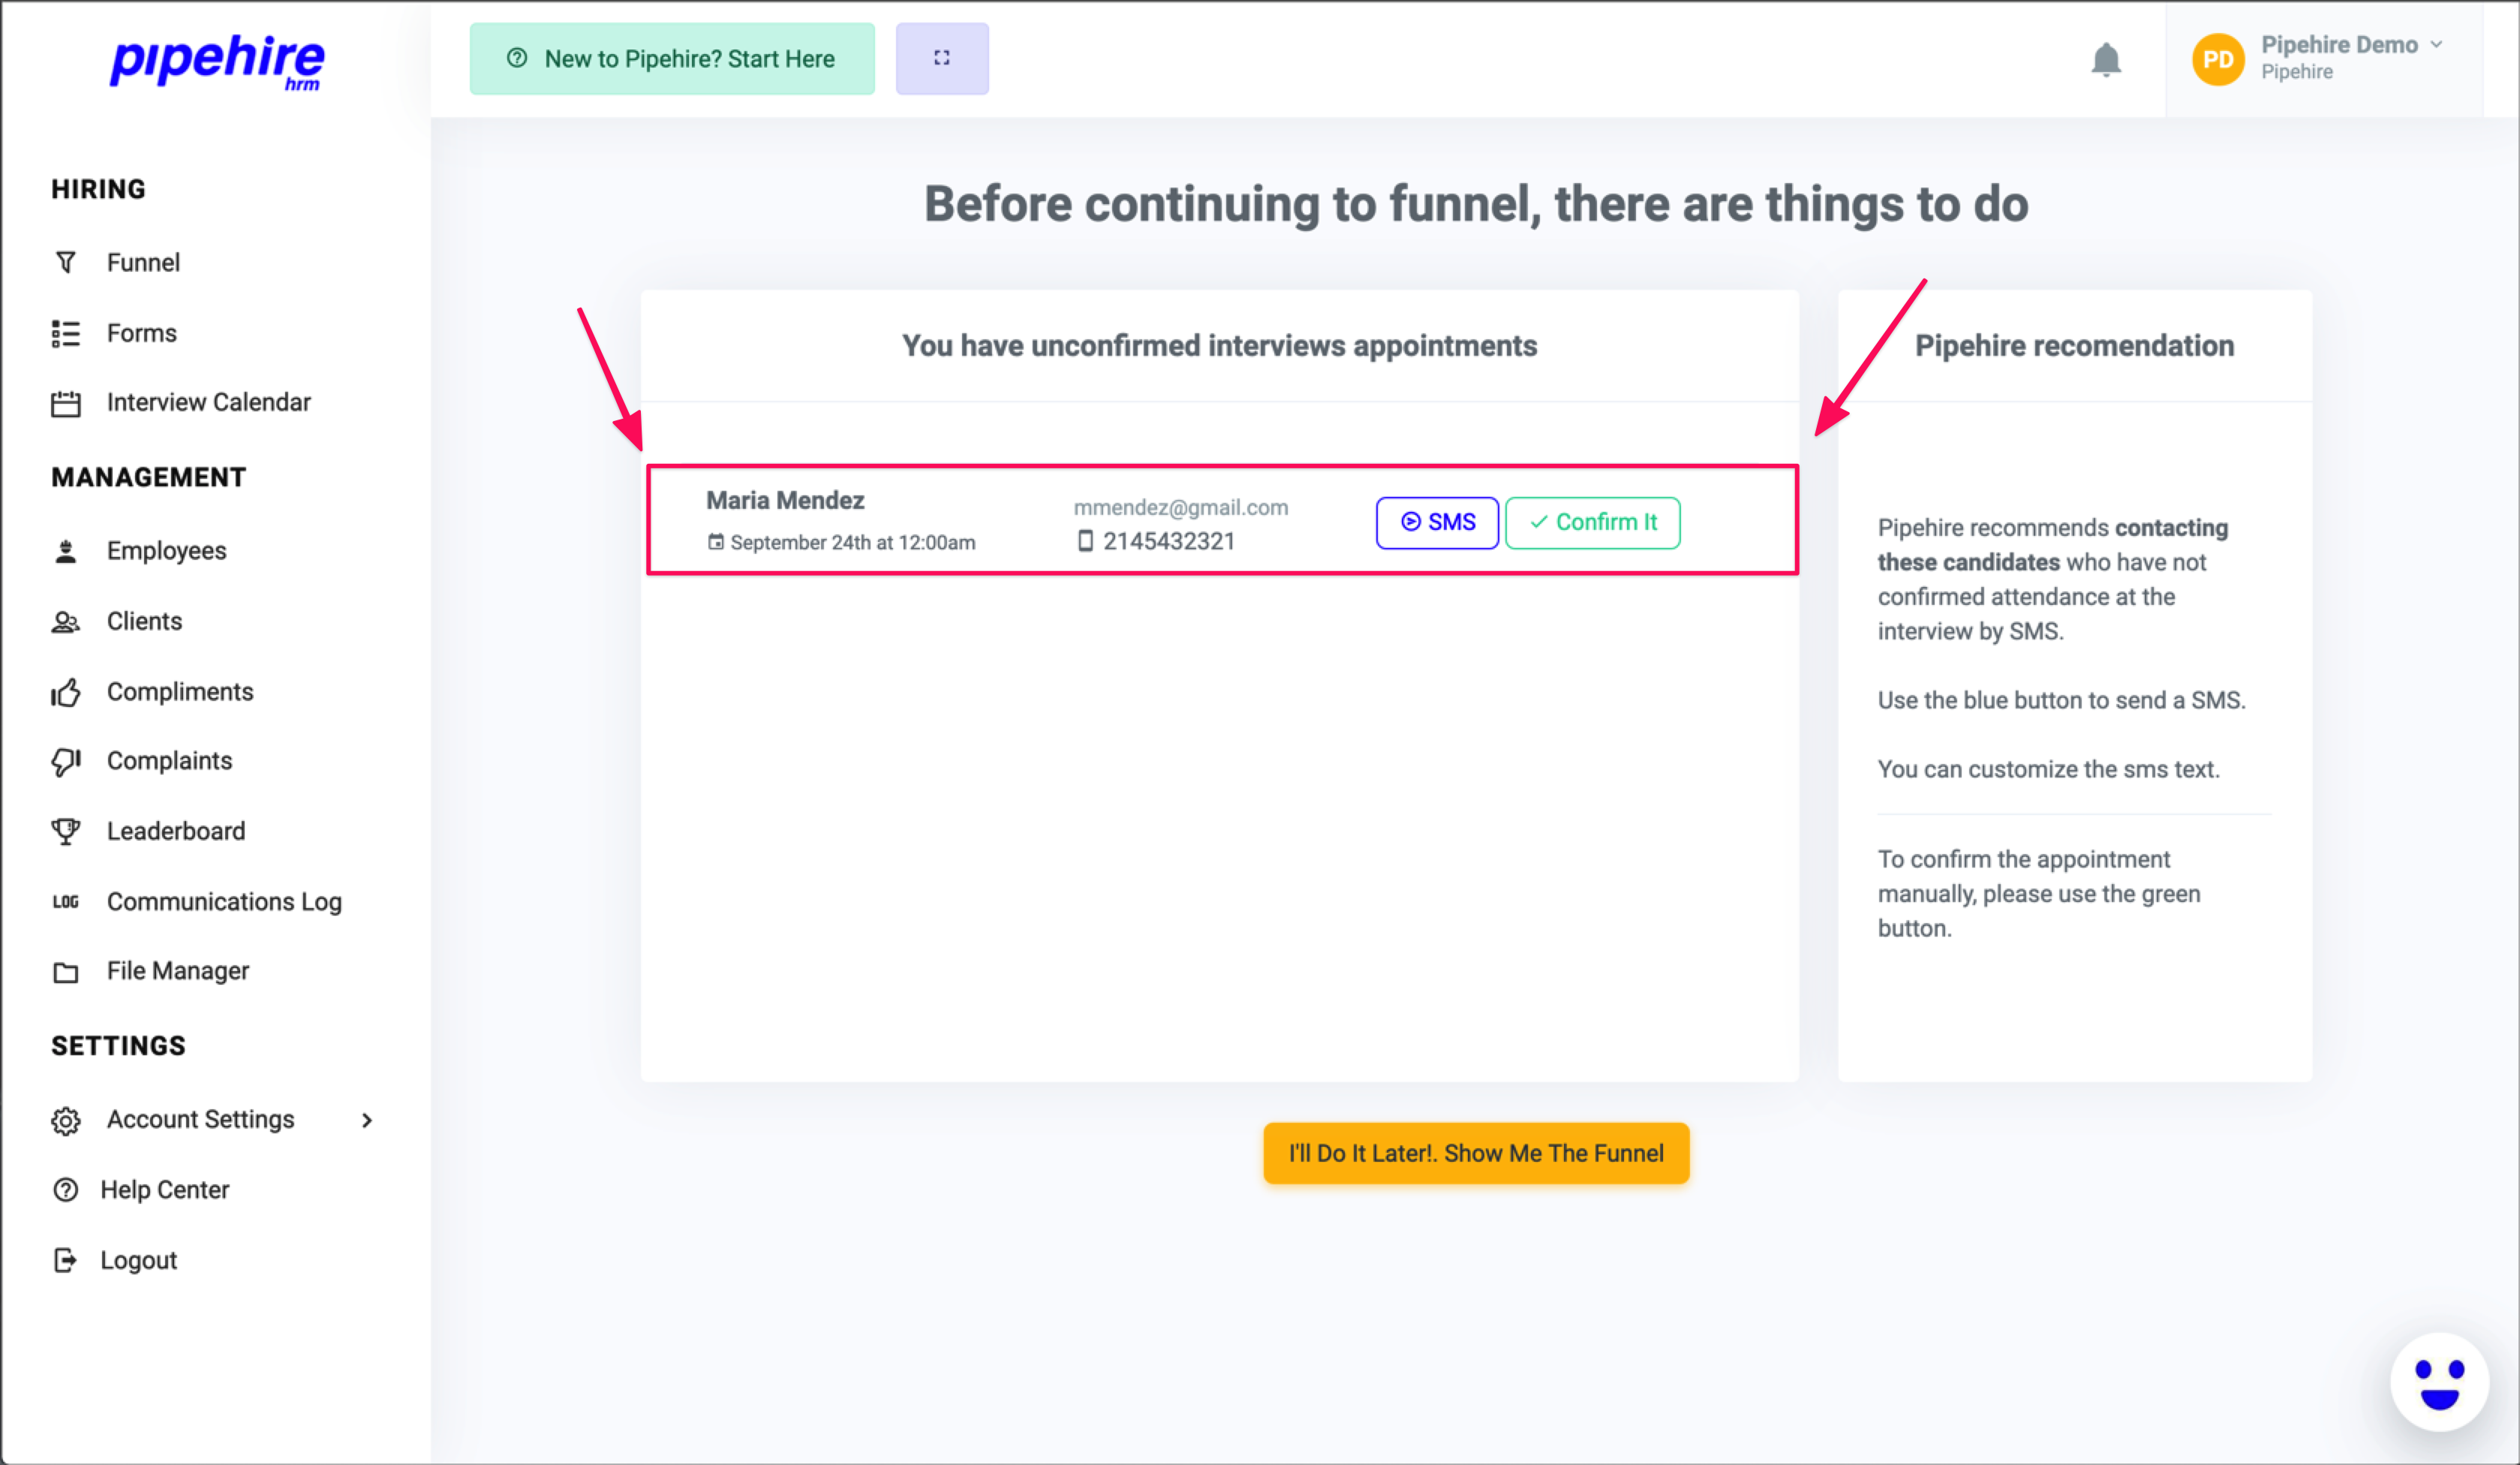Click the mmendez@gmail.com email address
This screenshot has height=1465, width=2520.
(1181, 507)
